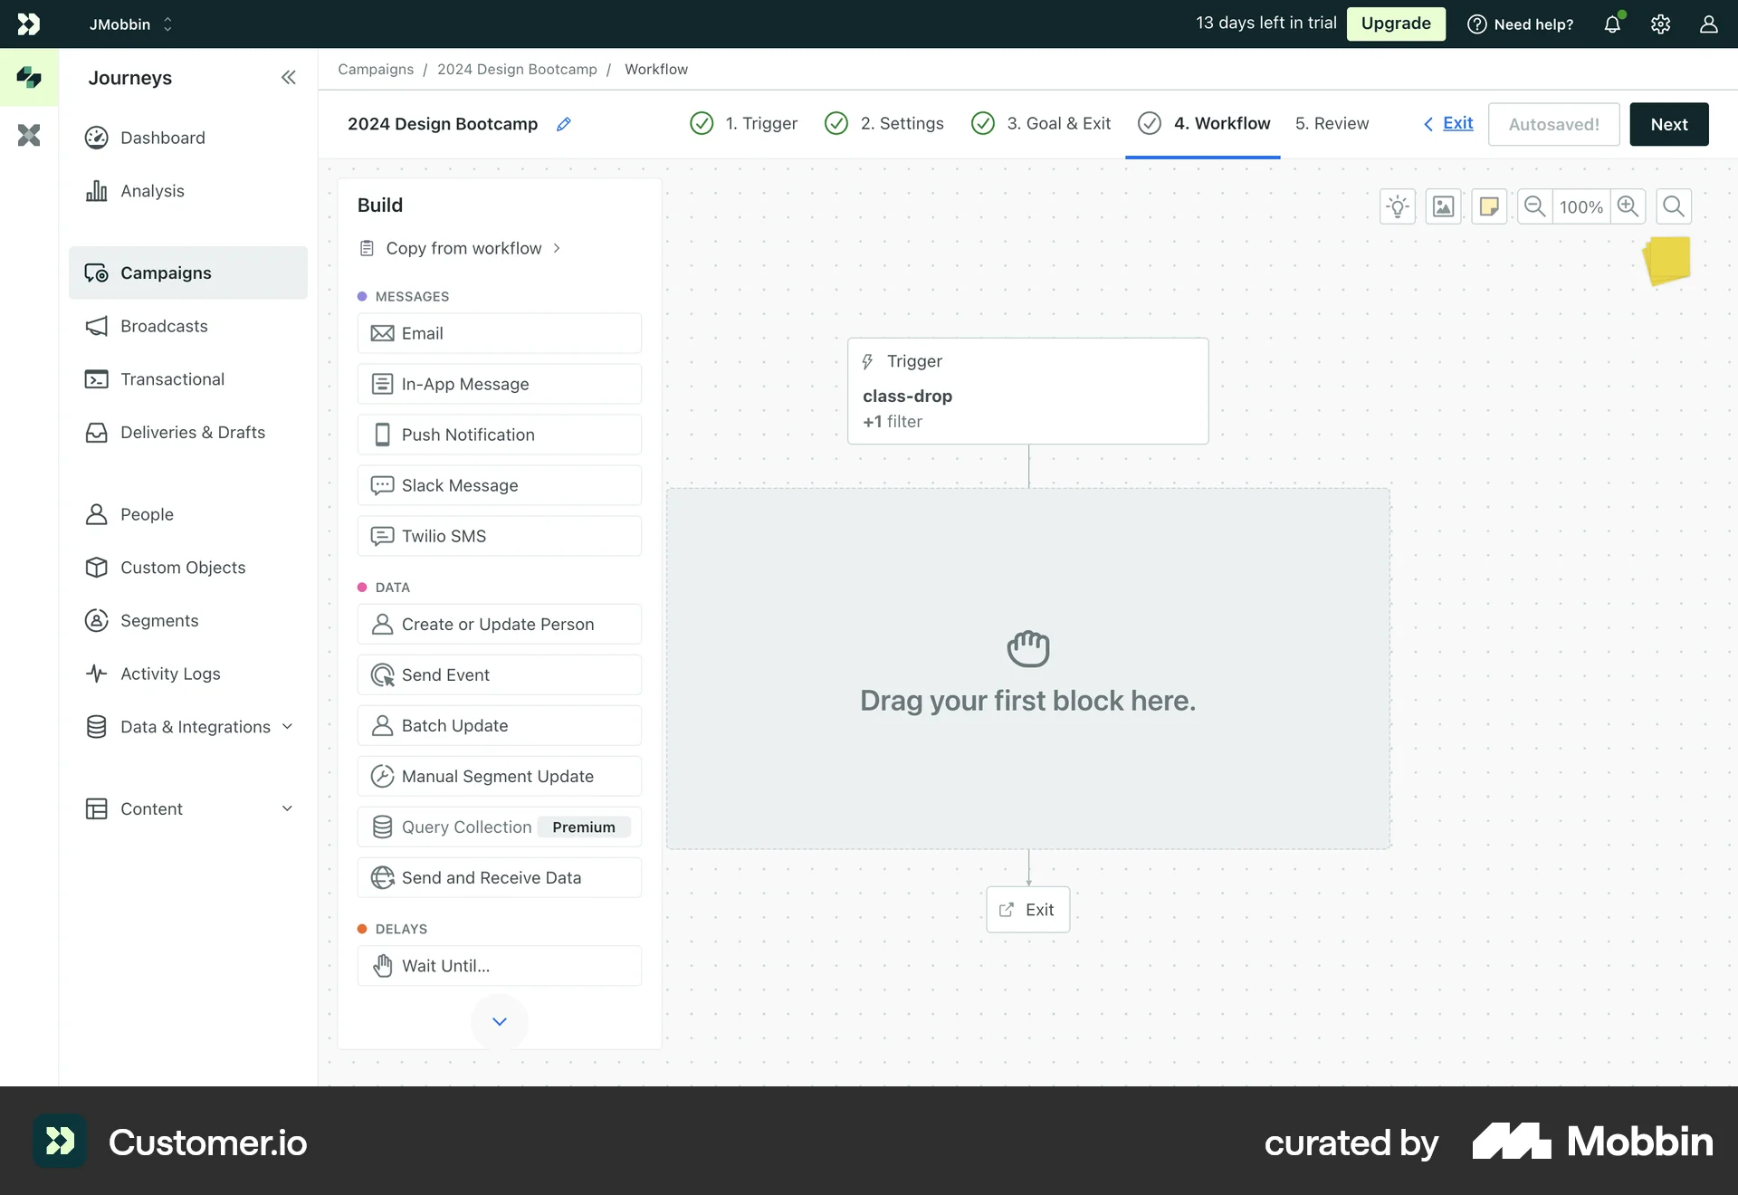Screen dimensions: 1738x1195
Task: Expand the Content sidebar section
Action: 288,808
